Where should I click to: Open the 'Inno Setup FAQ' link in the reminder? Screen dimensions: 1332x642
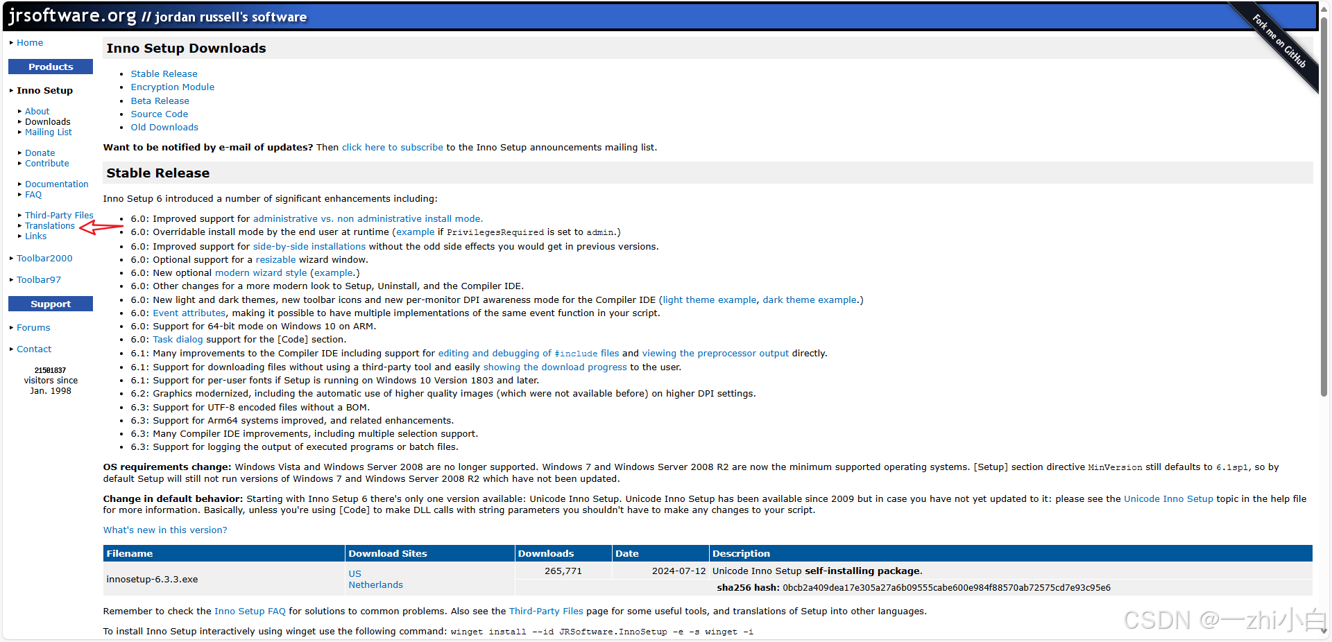pyautogui.click(x=250, y=611)
